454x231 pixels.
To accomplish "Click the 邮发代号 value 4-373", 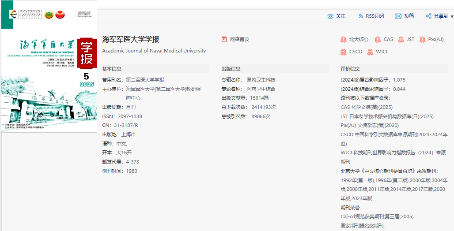I will point(132,162).
